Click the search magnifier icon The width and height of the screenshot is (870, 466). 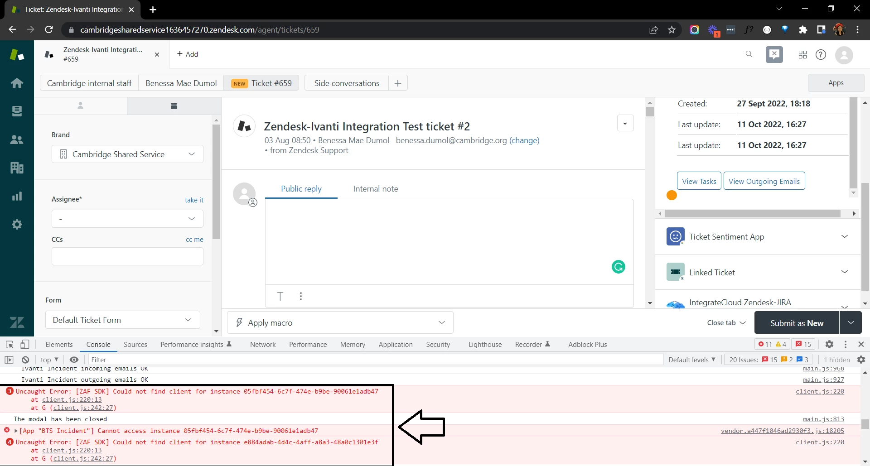(x=749, y=54)
